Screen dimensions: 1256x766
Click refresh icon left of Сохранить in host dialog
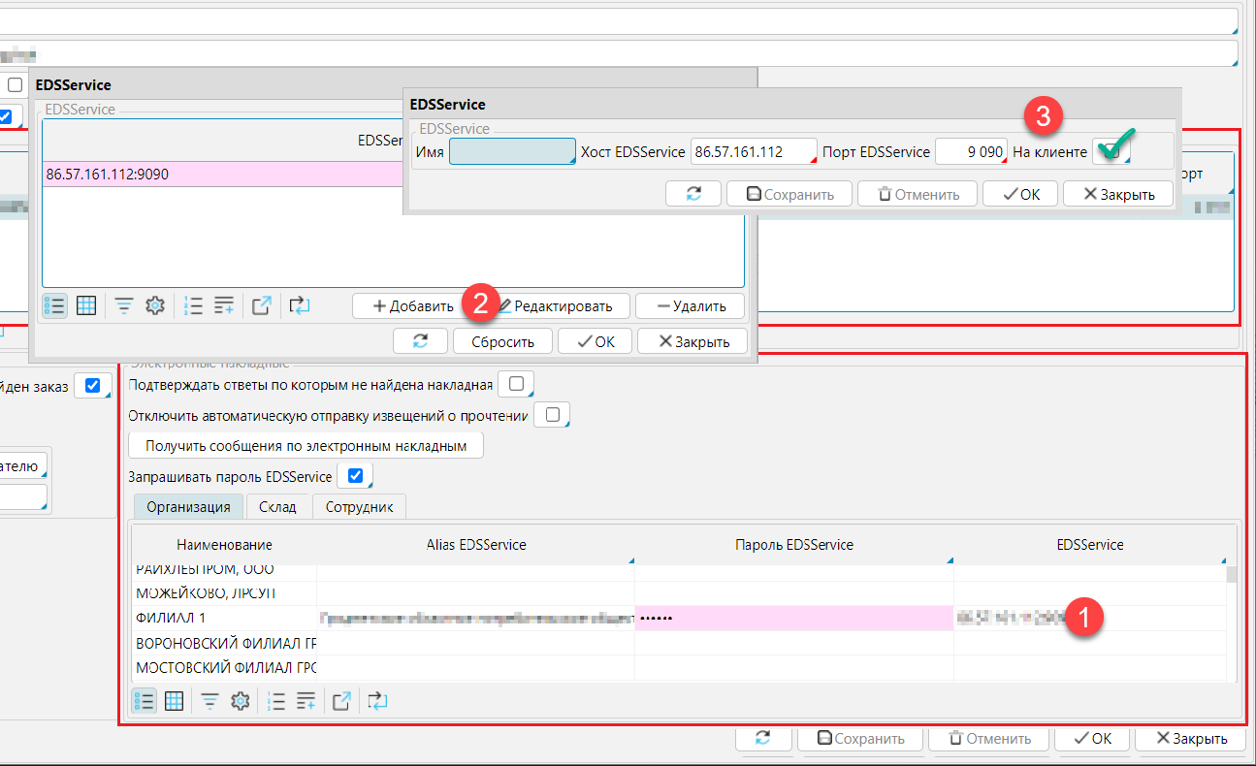[693, 194]
